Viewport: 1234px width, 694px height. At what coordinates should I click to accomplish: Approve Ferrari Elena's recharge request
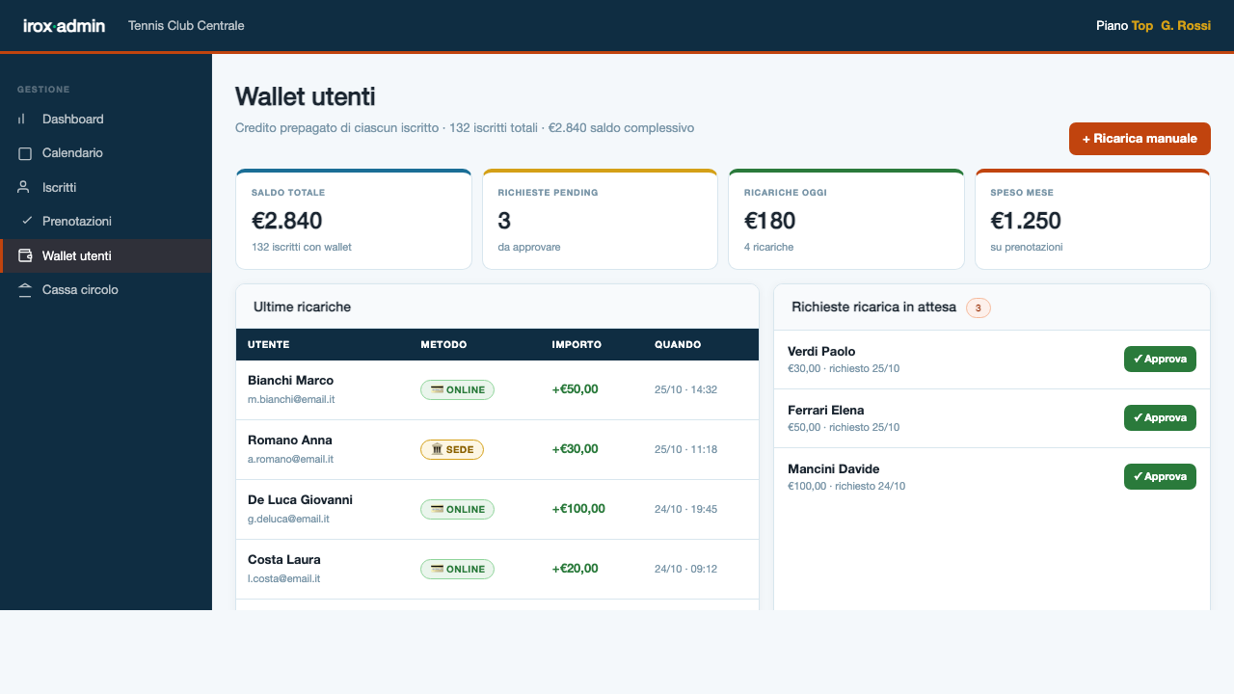(1160, 417)
